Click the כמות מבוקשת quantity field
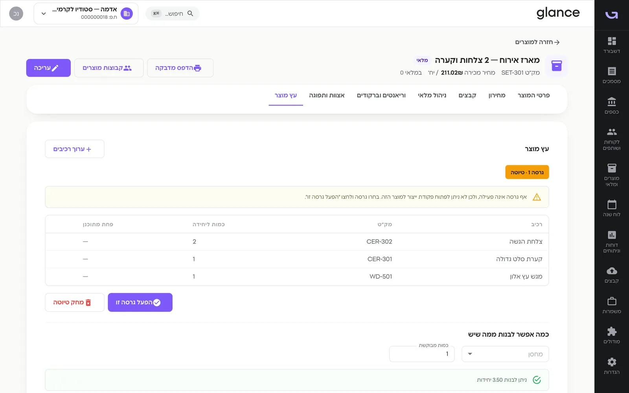The image size is (629, 393). (x=422, y=354)
